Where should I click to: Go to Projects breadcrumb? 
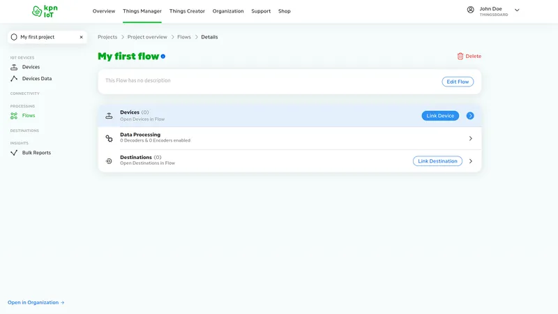(107, 37)
